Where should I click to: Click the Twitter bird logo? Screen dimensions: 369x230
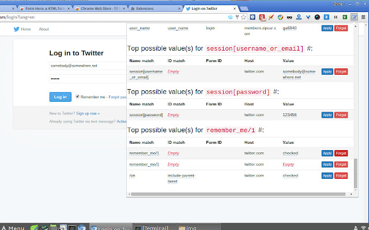point(16,29)
